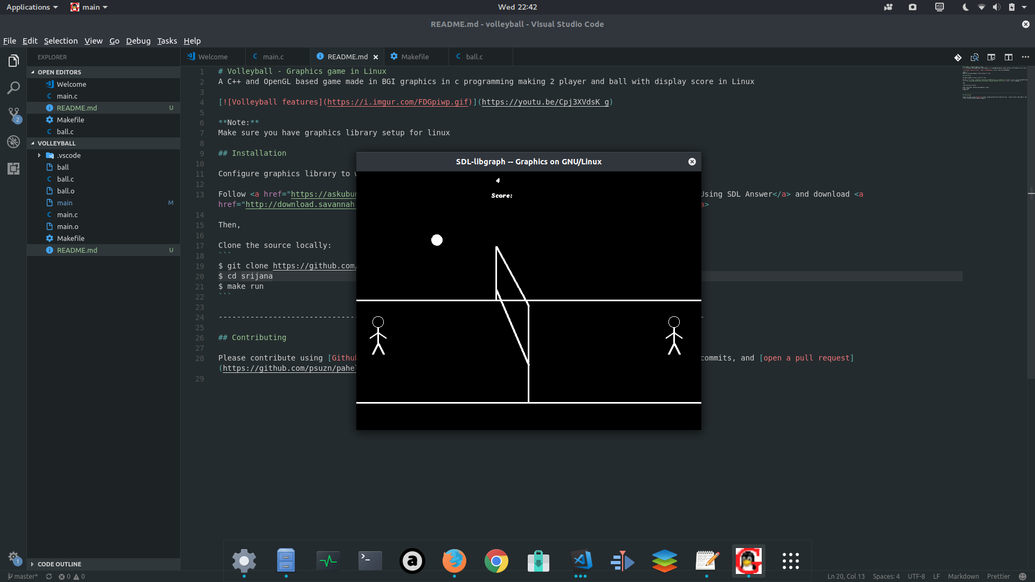The image size is (1035, 582).
Task: Open the Debug view in activity bar
Action: (x=13, y=142)
